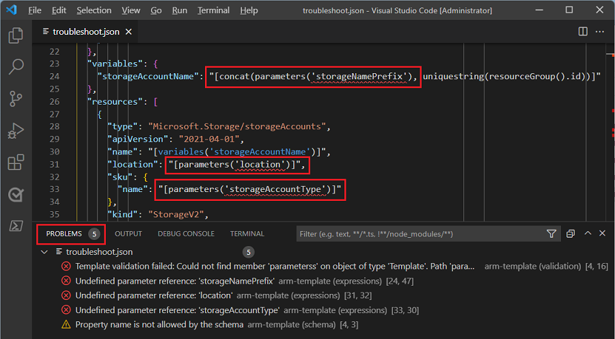The image size is (615, 339).
Task: Open the Search view in activity bar
Action: tap(16, 67)
